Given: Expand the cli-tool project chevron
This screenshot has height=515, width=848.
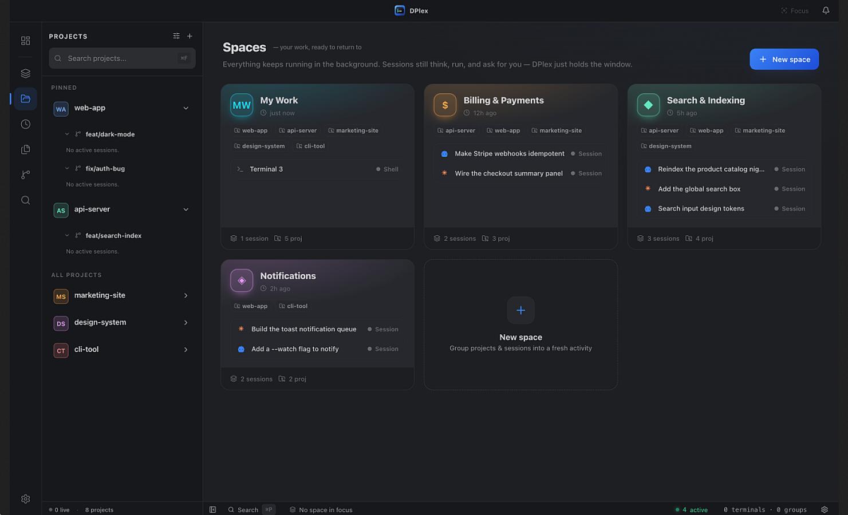Looking at the screenshot, I should pyautogui.click(x=186, y=350).
